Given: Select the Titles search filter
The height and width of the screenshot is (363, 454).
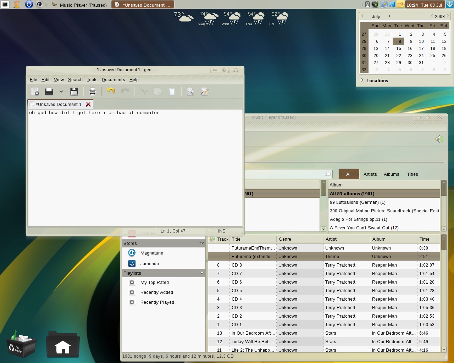Looking at the screenshot, I should coord(412,174).
